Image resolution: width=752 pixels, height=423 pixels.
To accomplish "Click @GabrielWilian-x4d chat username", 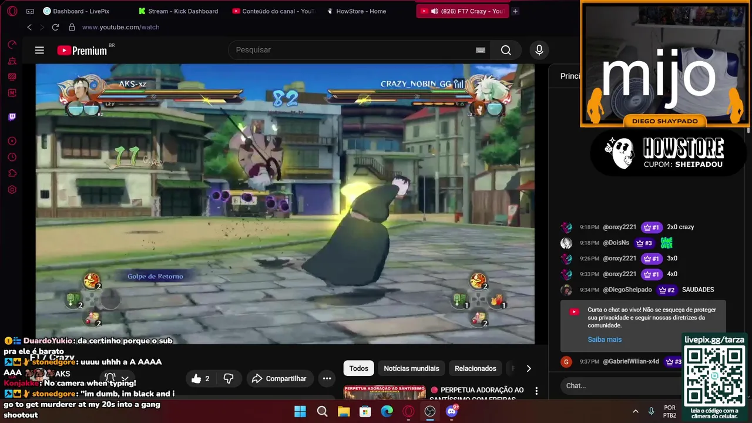I will (631, 362).
